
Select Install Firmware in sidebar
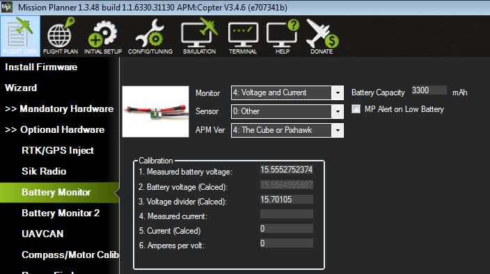41,67
